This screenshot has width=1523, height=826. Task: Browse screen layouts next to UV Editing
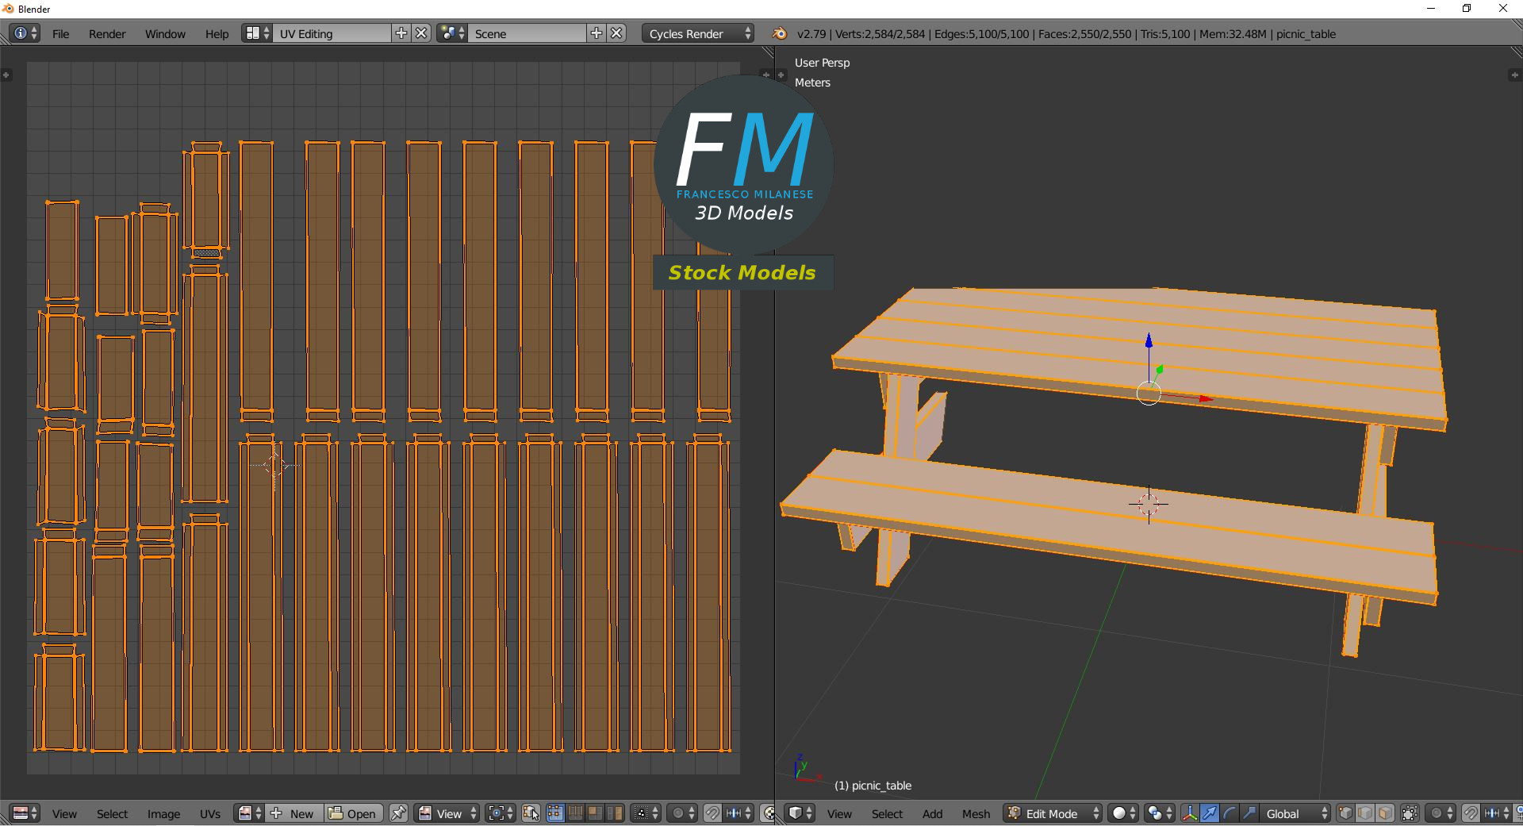256,33
